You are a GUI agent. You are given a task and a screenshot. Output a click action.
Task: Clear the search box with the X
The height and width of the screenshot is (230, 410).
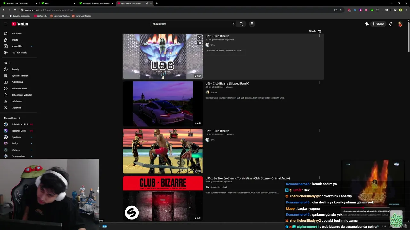click(234, 24)
